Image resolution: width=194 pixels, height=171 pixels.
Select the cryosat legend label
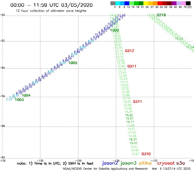tap(166, 163)
